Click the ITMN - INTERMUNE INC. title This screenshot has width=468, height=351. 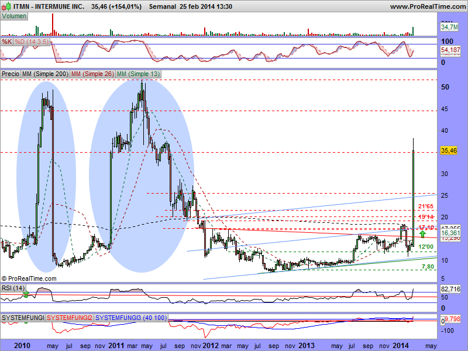[49, 6]
